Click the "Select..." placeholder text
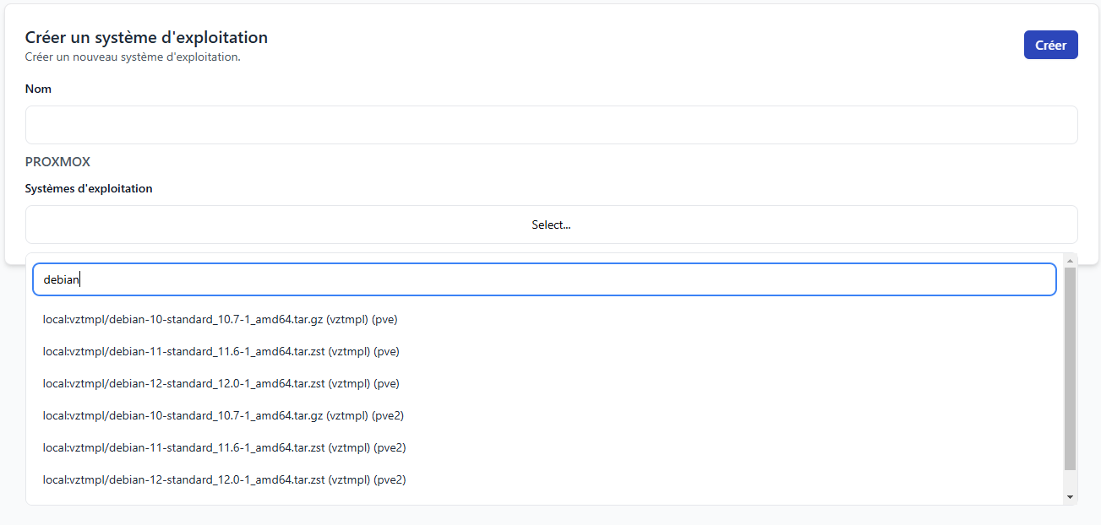This screenshot has height=525, width=1101. coord(551,225)
